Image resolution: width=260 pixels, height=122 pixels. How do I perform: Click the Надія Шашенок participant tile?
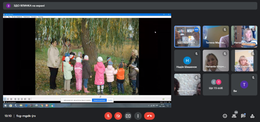tap(187, 61)
